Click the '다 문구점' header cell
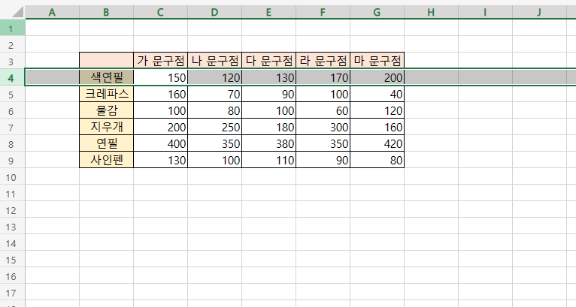Screen dimensions: 576x307 tap(268, 60)
